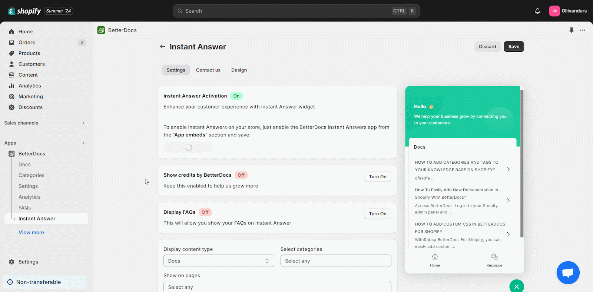Open the Select categories dropdown
The width and height of the screenshot is (593, 292).
336,261
